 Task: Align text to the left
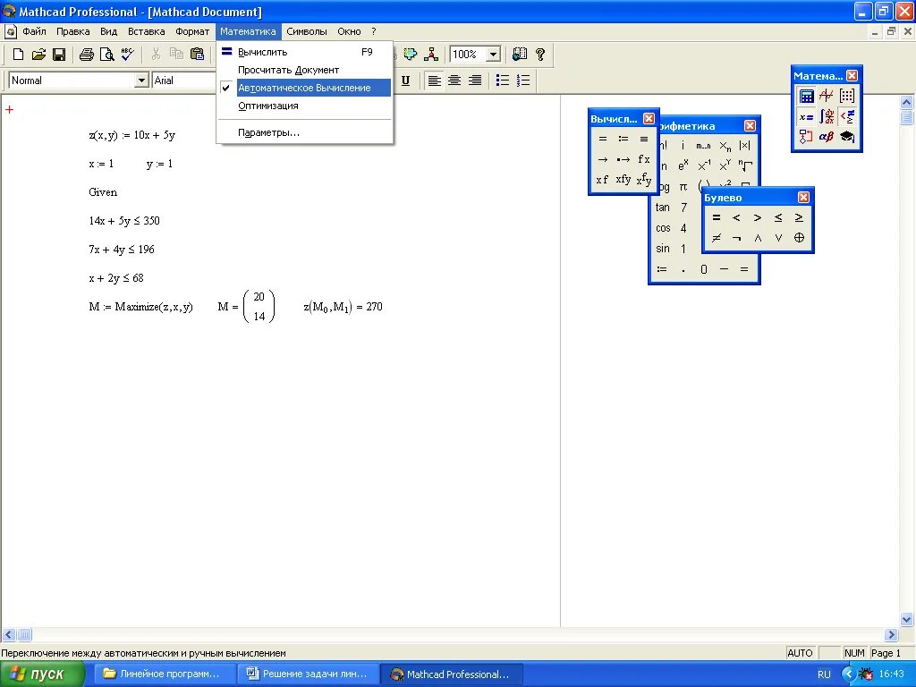point(434,81)
